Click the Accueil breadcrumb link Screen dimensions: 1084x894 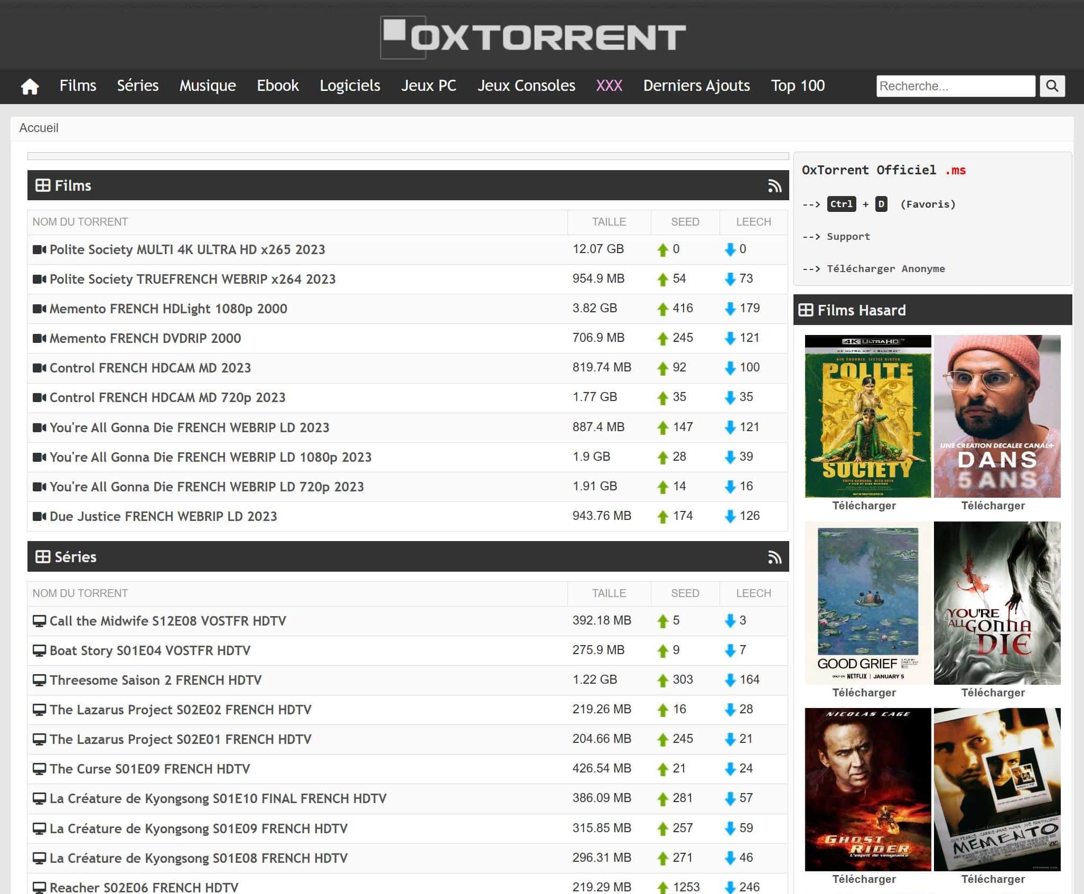39,127
